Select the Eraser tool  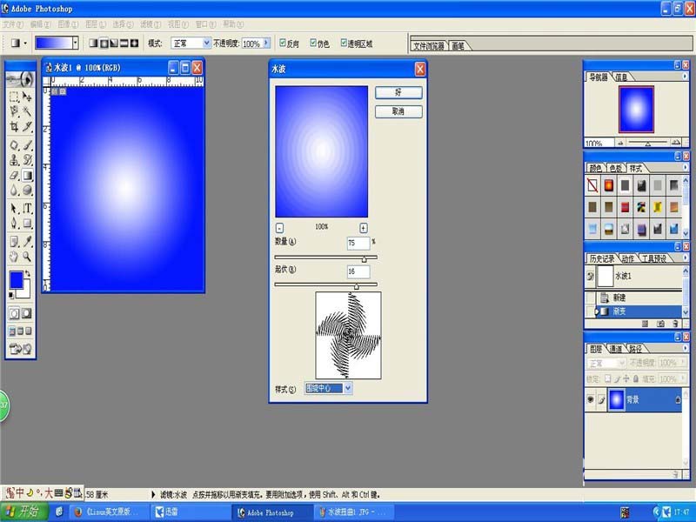coord(14,176)
